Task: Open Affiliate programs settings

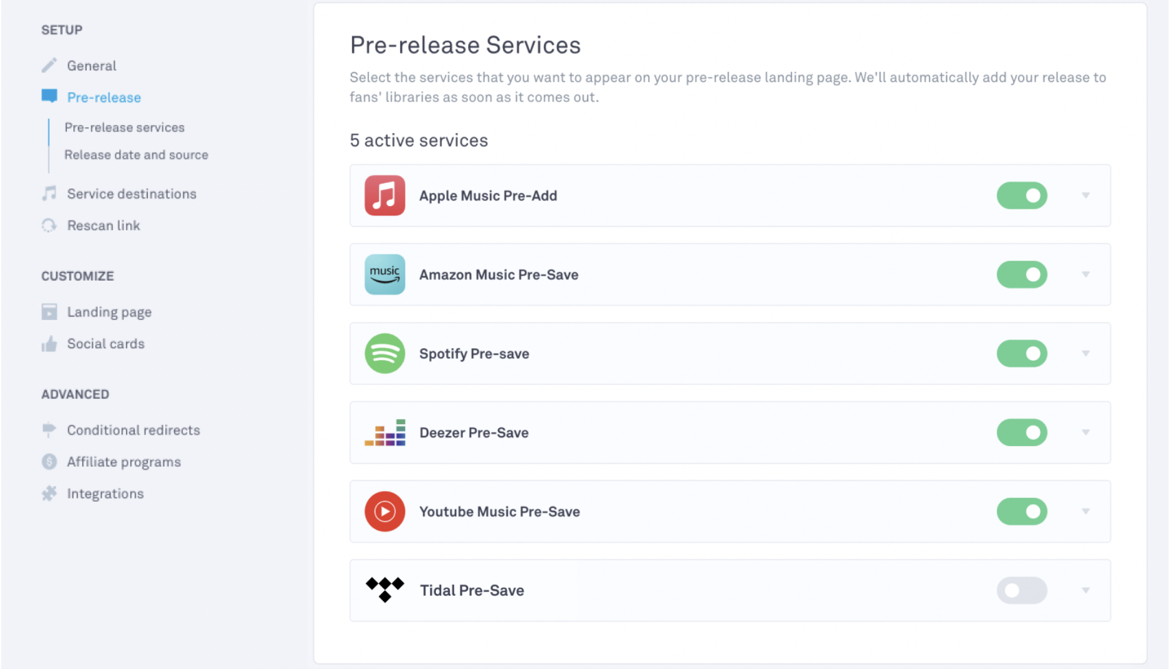Action: (x=124, y=462)
